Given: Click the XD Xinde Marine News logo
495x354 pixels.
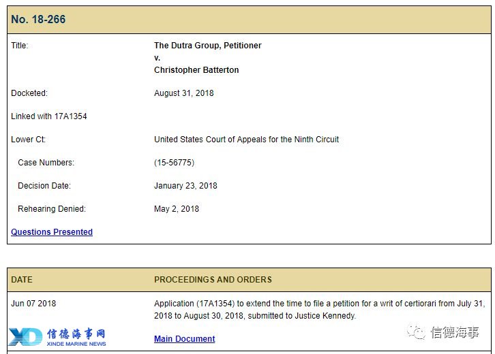Looking at the screenshot, I should 57,337.
